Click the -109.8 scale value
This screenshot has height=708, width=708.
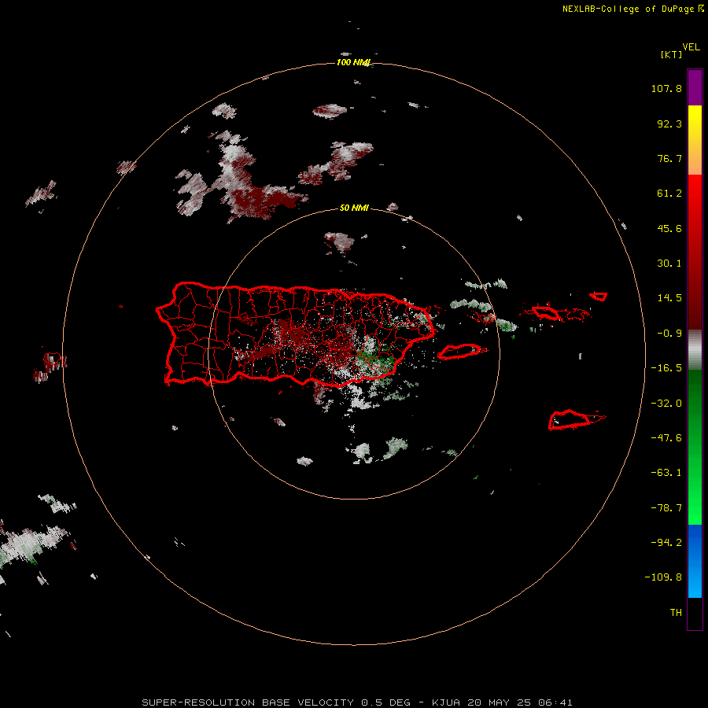[664, 577]
